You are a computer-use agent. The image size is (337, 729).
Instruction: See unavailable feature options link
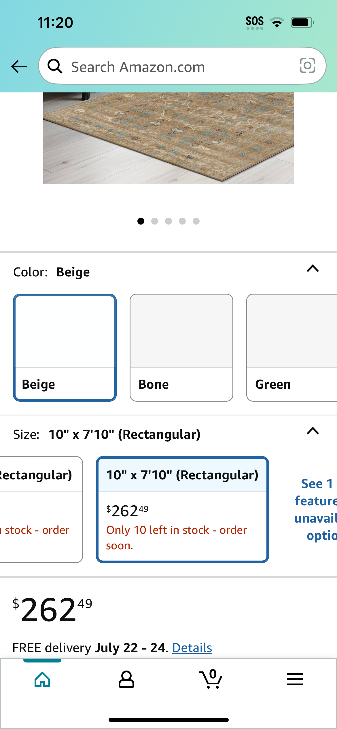pyautogui.click(x=315, y=510)
